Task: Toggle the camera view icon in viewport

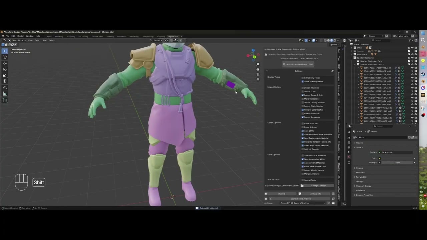Action: tap(258, 74)
